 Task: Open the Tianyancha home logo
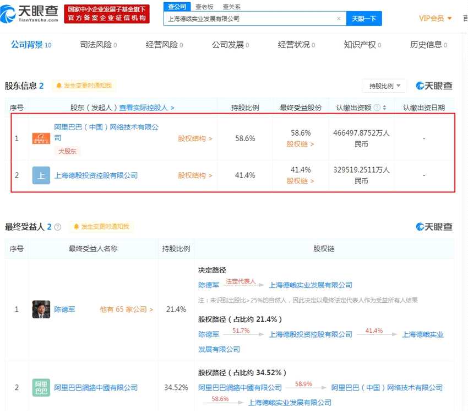(x=29, y=13)
